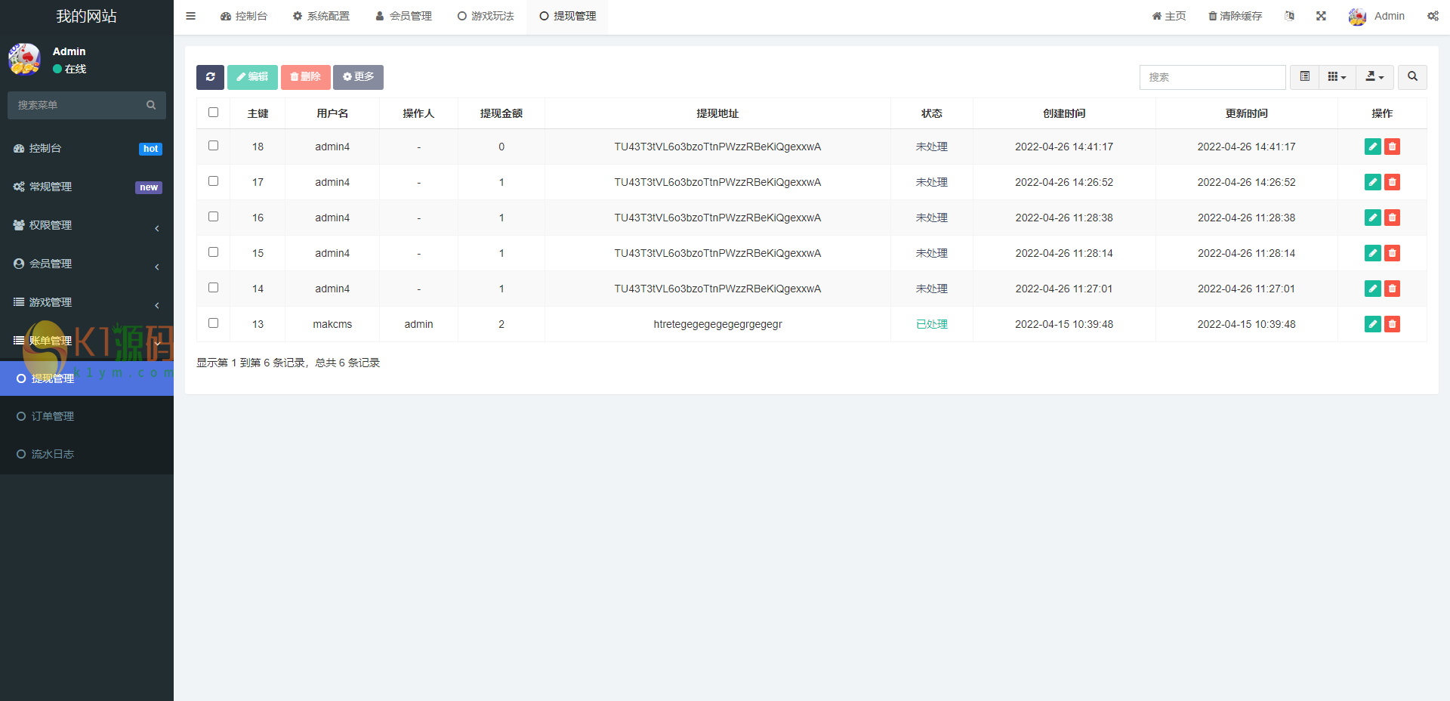Open the export data dropdown
The height and width of the screenshot is (701, 1450).
pos(1374,77)
